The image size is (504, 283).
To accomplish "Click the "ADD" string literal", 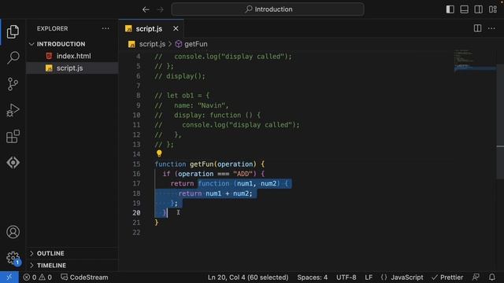I will 243,174.
